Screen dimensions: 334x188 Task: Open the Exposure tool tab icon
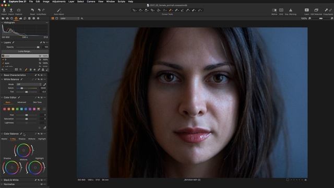20,19
